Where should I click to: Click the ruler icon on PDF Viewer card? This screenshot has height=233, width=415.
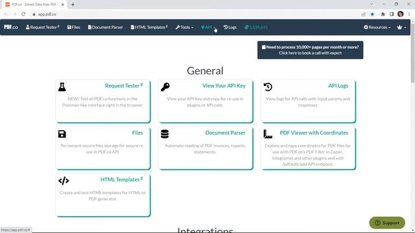268,134
